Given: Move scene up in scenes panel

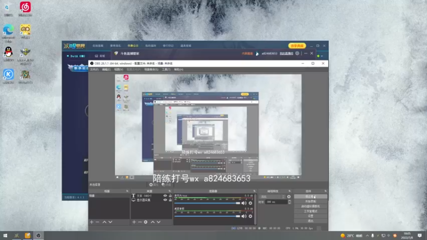Looking at the screenshot, I should (104, 222).
